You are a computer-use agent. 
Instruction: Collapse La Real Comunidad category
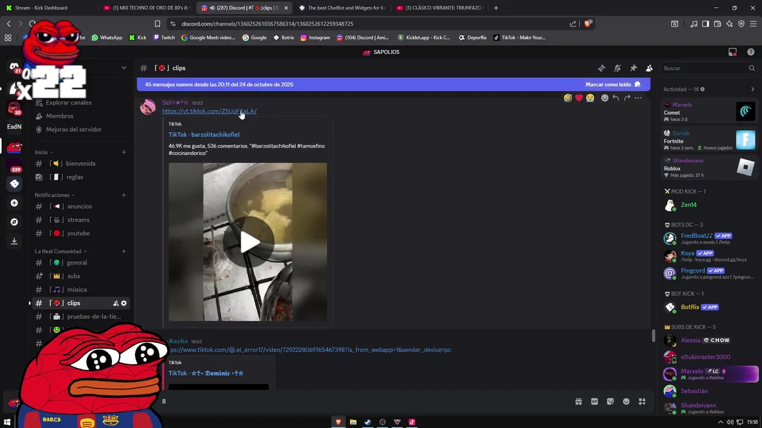[x=61, y=251]
